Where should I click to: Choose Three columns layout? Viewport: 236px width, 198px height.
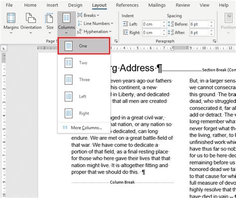click(x=84, y=80)
